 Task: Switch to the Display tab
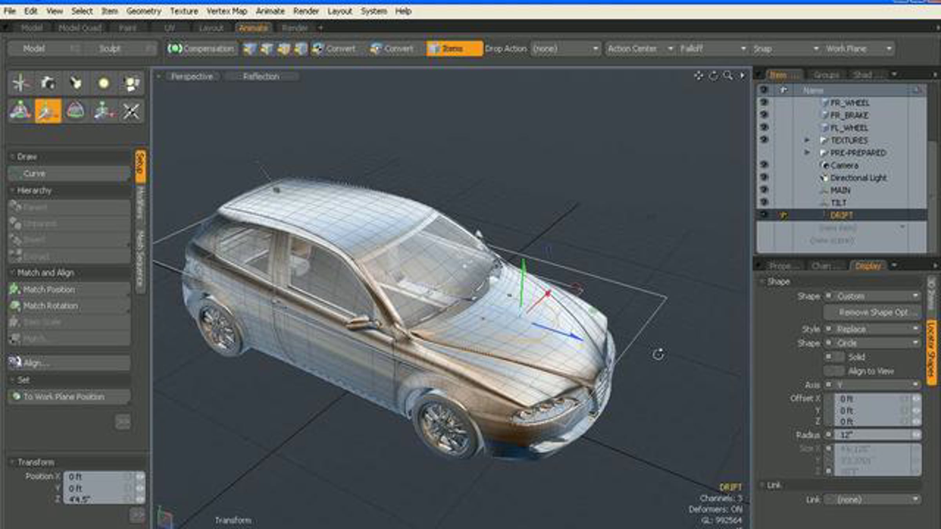868,266
